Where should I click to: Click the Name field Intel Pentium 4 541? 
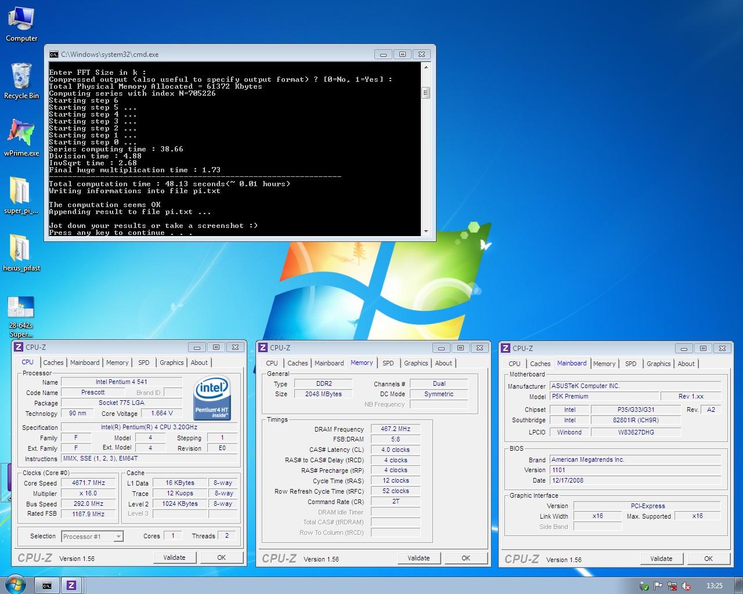click(121, 382)
